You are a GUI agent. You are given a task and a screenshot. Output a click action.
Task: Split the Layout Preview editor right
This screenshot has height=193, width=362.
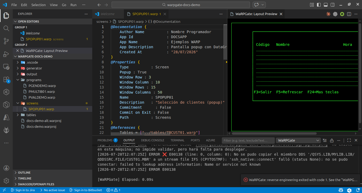point(349,14)
